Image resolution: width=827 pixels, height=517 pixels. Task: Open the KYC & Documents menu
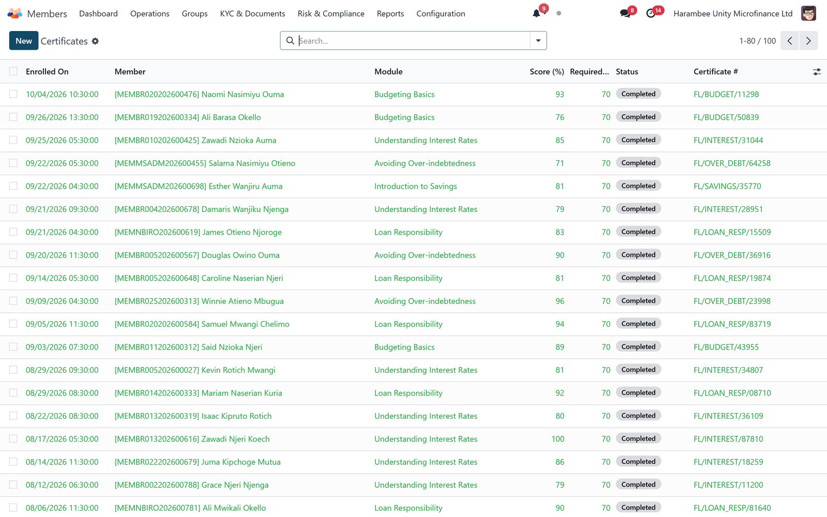point(253,13)
